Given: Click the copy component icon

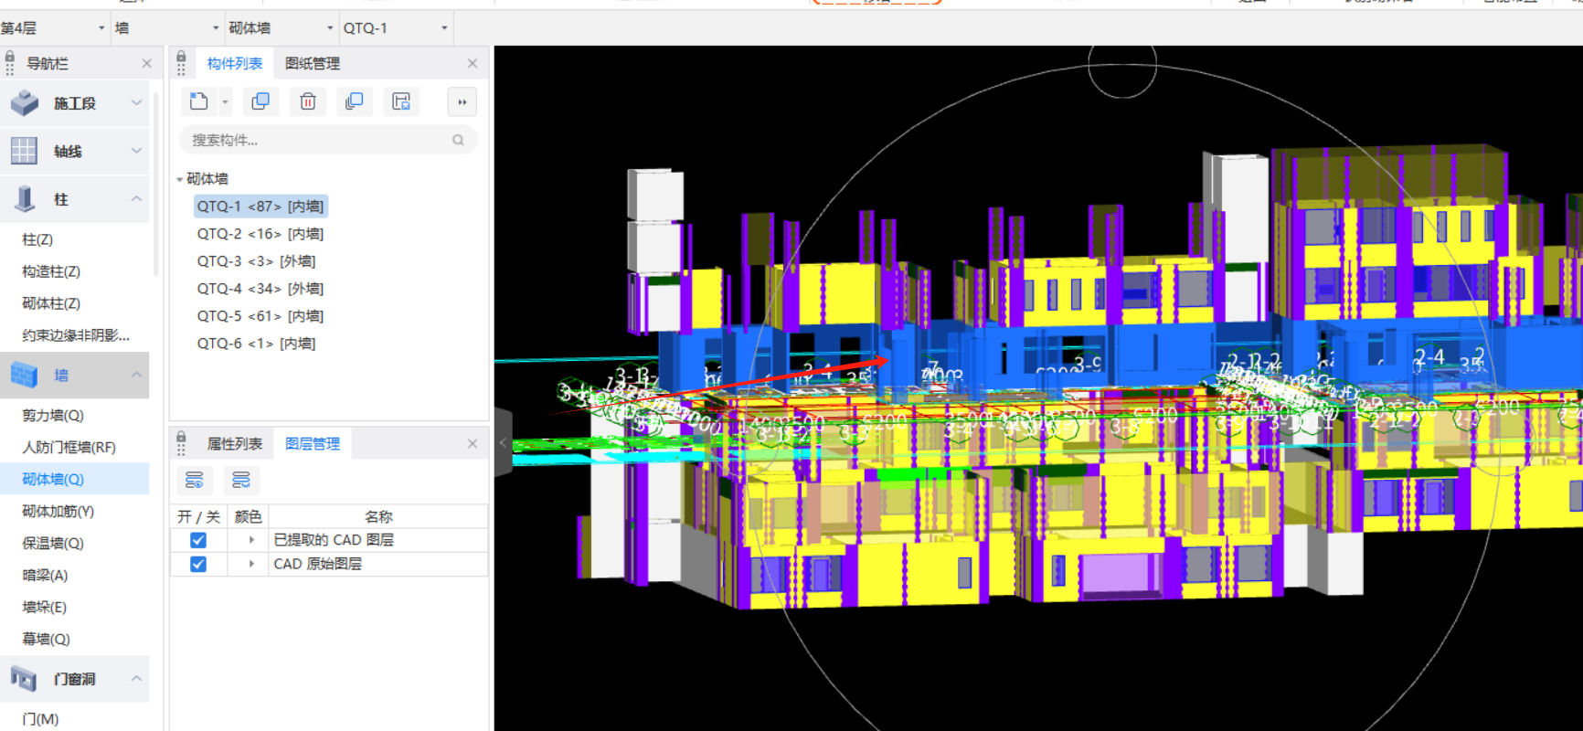Looking at the screenshot, I should [260, 101].
